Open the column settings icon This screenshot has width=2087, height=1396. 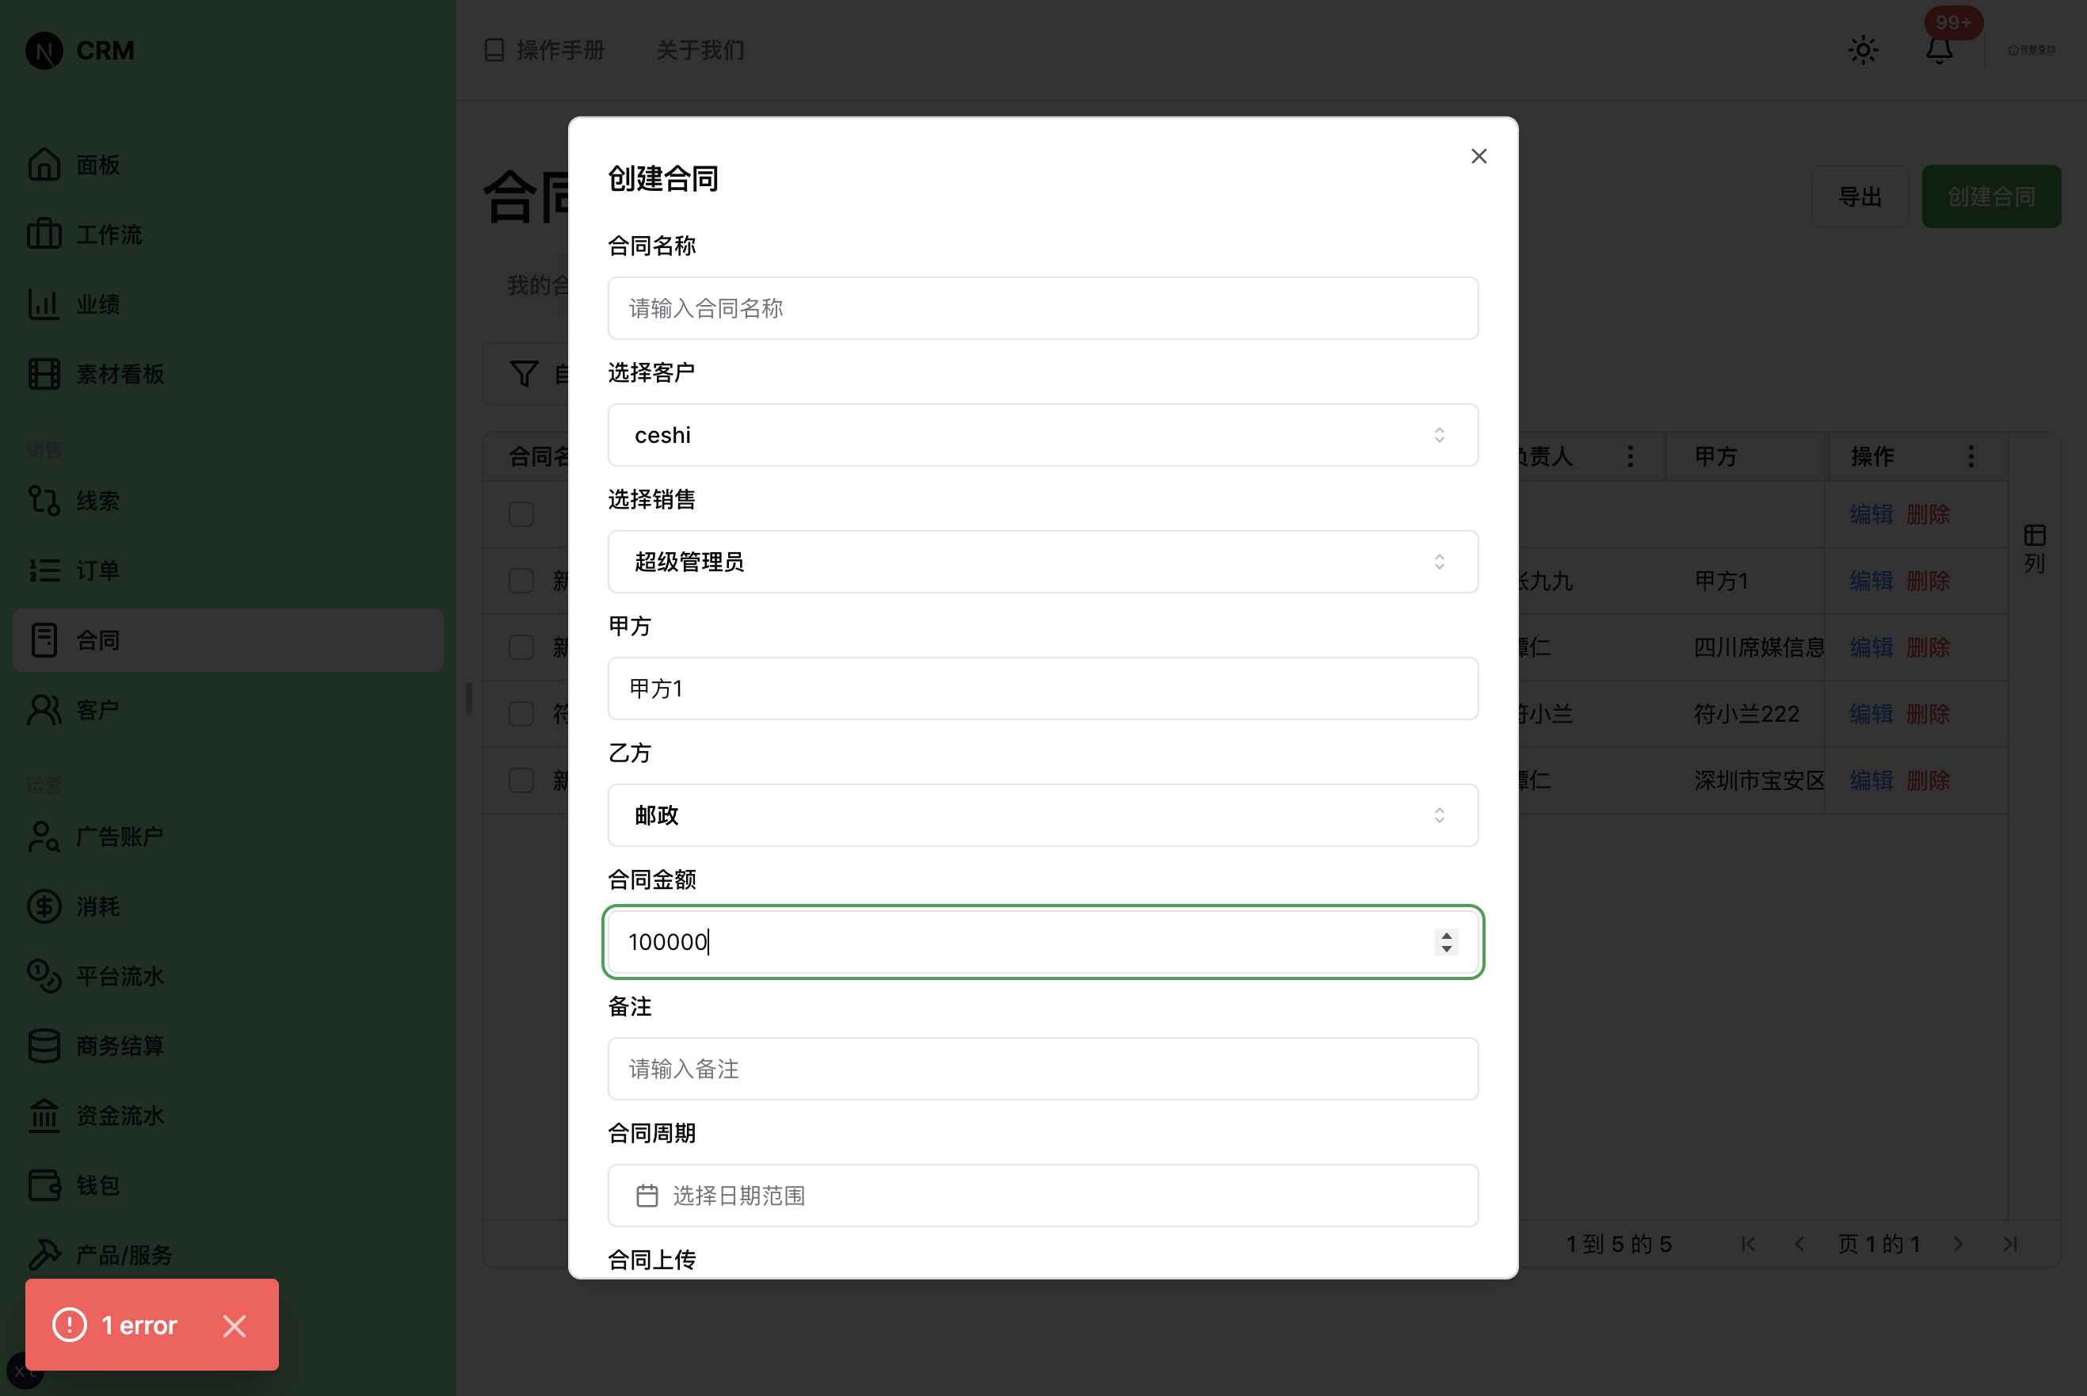[2035, 535]
